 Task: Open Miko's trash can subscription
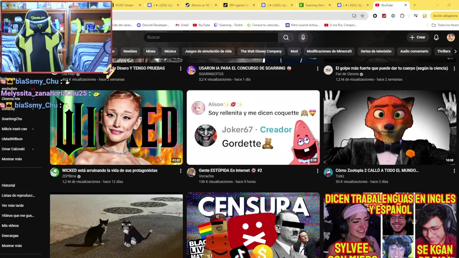(14, 129)
